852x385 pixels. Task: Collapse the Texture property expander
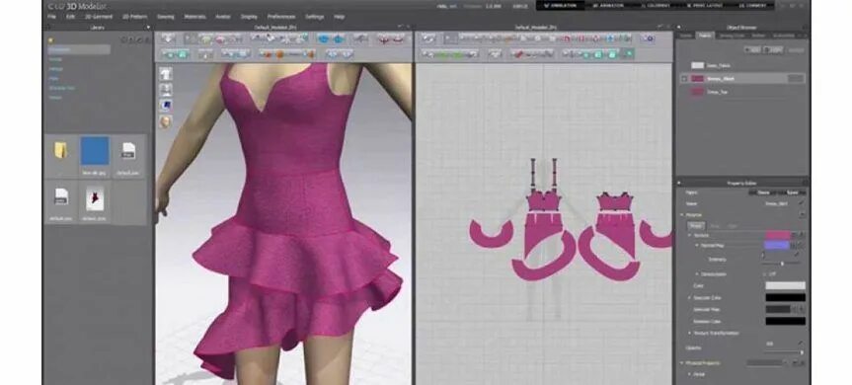pyautogui.click(x=690, y=235)
